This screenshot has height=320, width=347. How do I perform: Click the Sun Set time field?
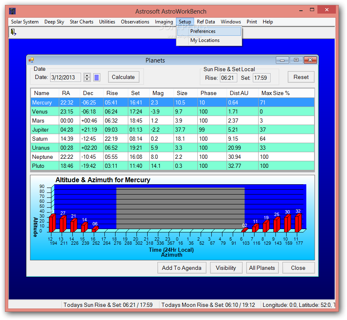click(x=261, y=78)
